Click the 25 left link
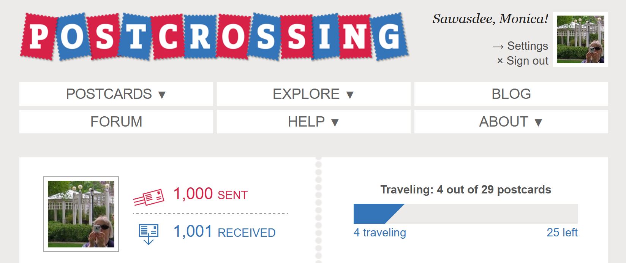This screenshot has height=263, width=626. (x=562, y=232)
